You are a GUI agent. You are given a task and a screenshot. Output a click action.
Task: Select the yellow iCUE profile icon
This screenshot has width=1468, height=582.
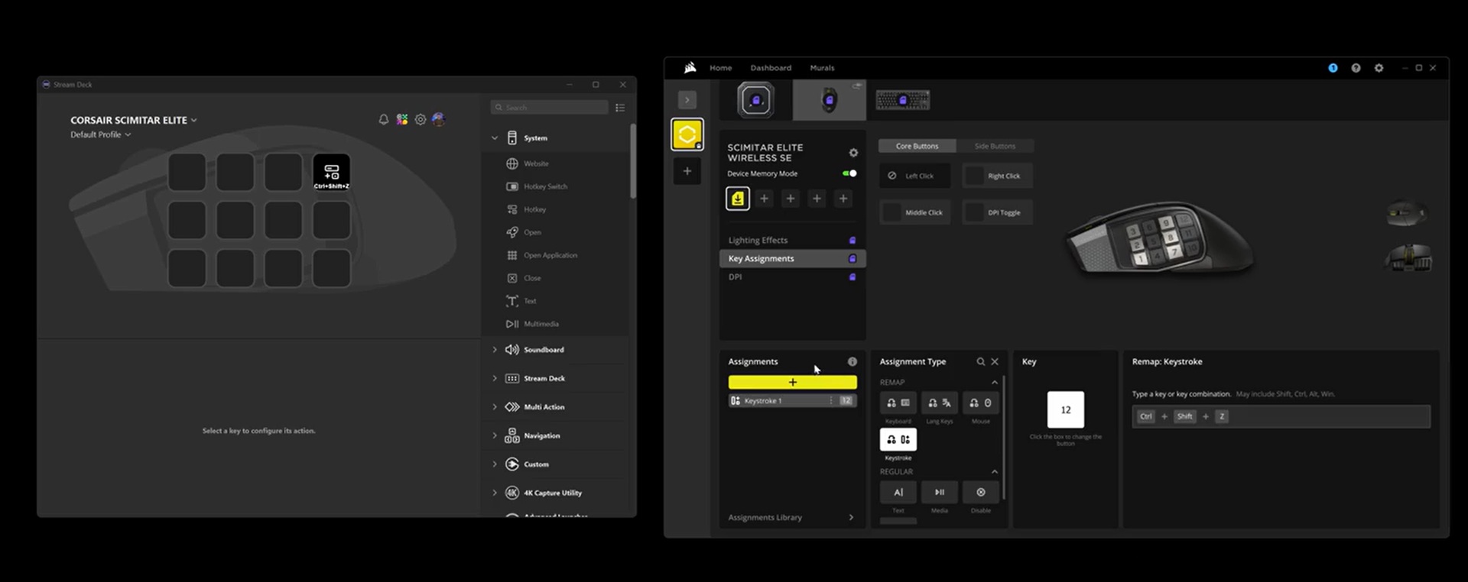pos(687,134)
